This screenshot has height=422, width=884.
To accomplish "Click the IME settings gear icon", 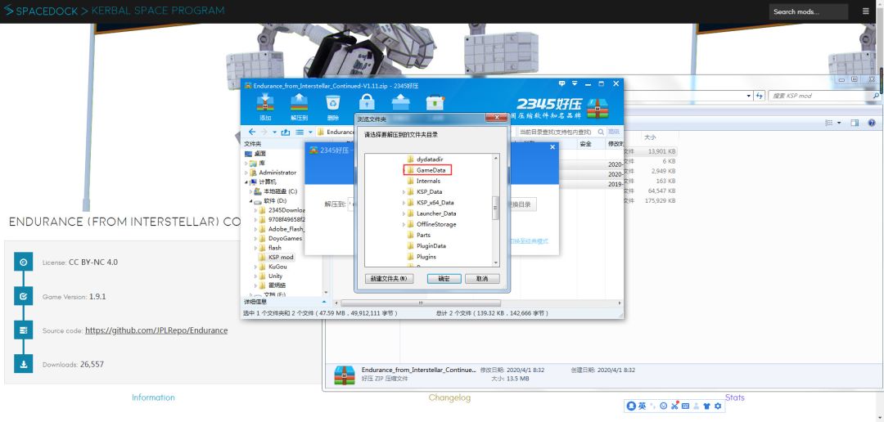I will tap(718, 406).
